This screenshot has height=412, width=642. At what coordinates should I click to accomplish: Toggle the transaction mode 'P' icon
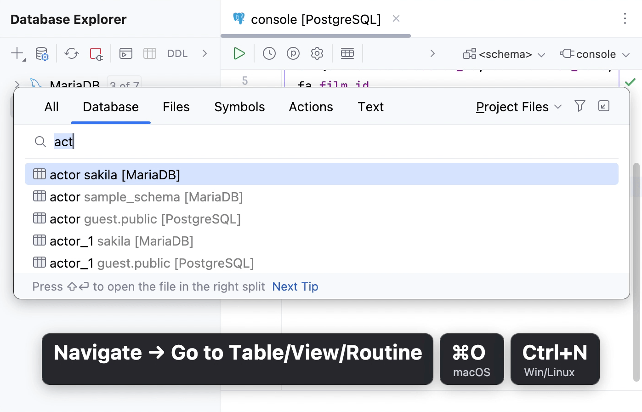(x=293, y=54)
